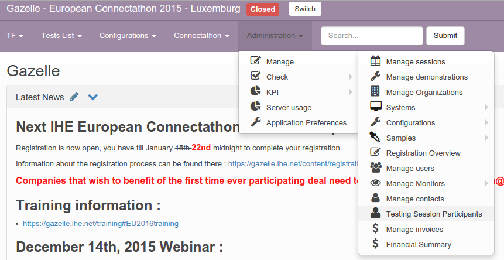Collapse the Latest News panel chevron
504x260 pixels.
[92, 97]
